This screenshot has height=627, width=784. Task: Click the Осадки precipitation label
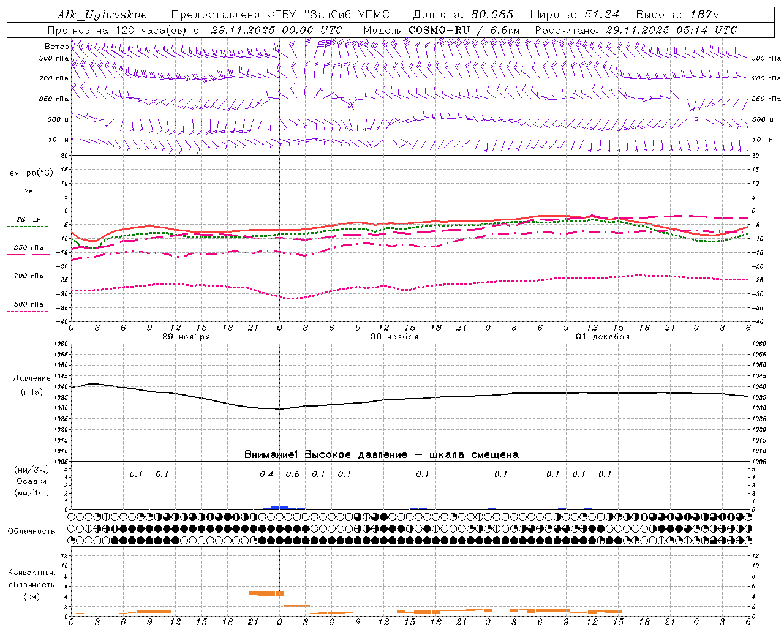(32, 481)
